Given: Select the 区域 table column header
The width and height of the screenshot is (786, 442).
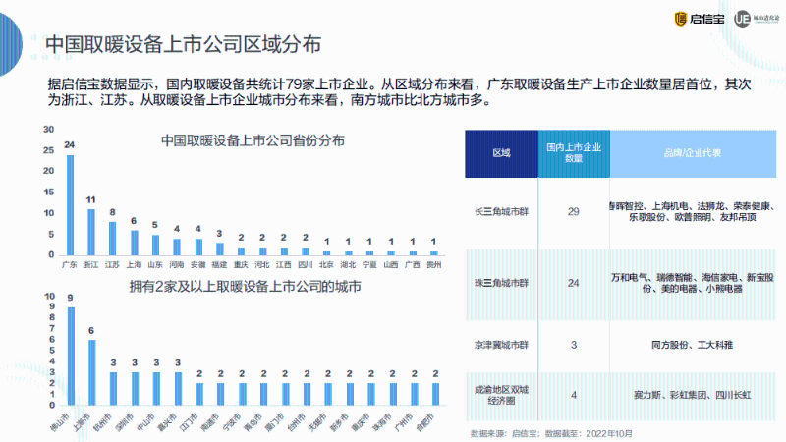Looking at the screenshot, I should [x=501, y=153].
